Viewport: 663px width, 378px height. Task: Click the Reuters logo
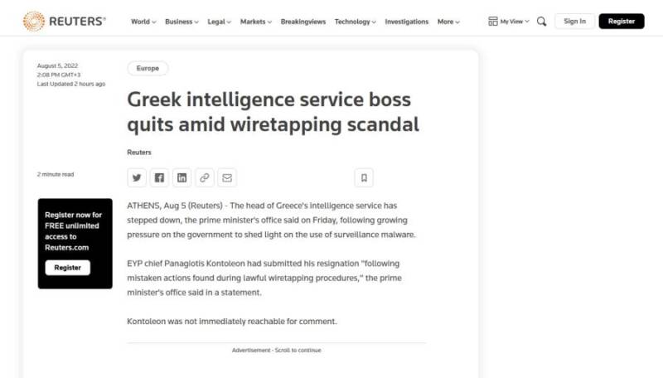tap(65, 22)
